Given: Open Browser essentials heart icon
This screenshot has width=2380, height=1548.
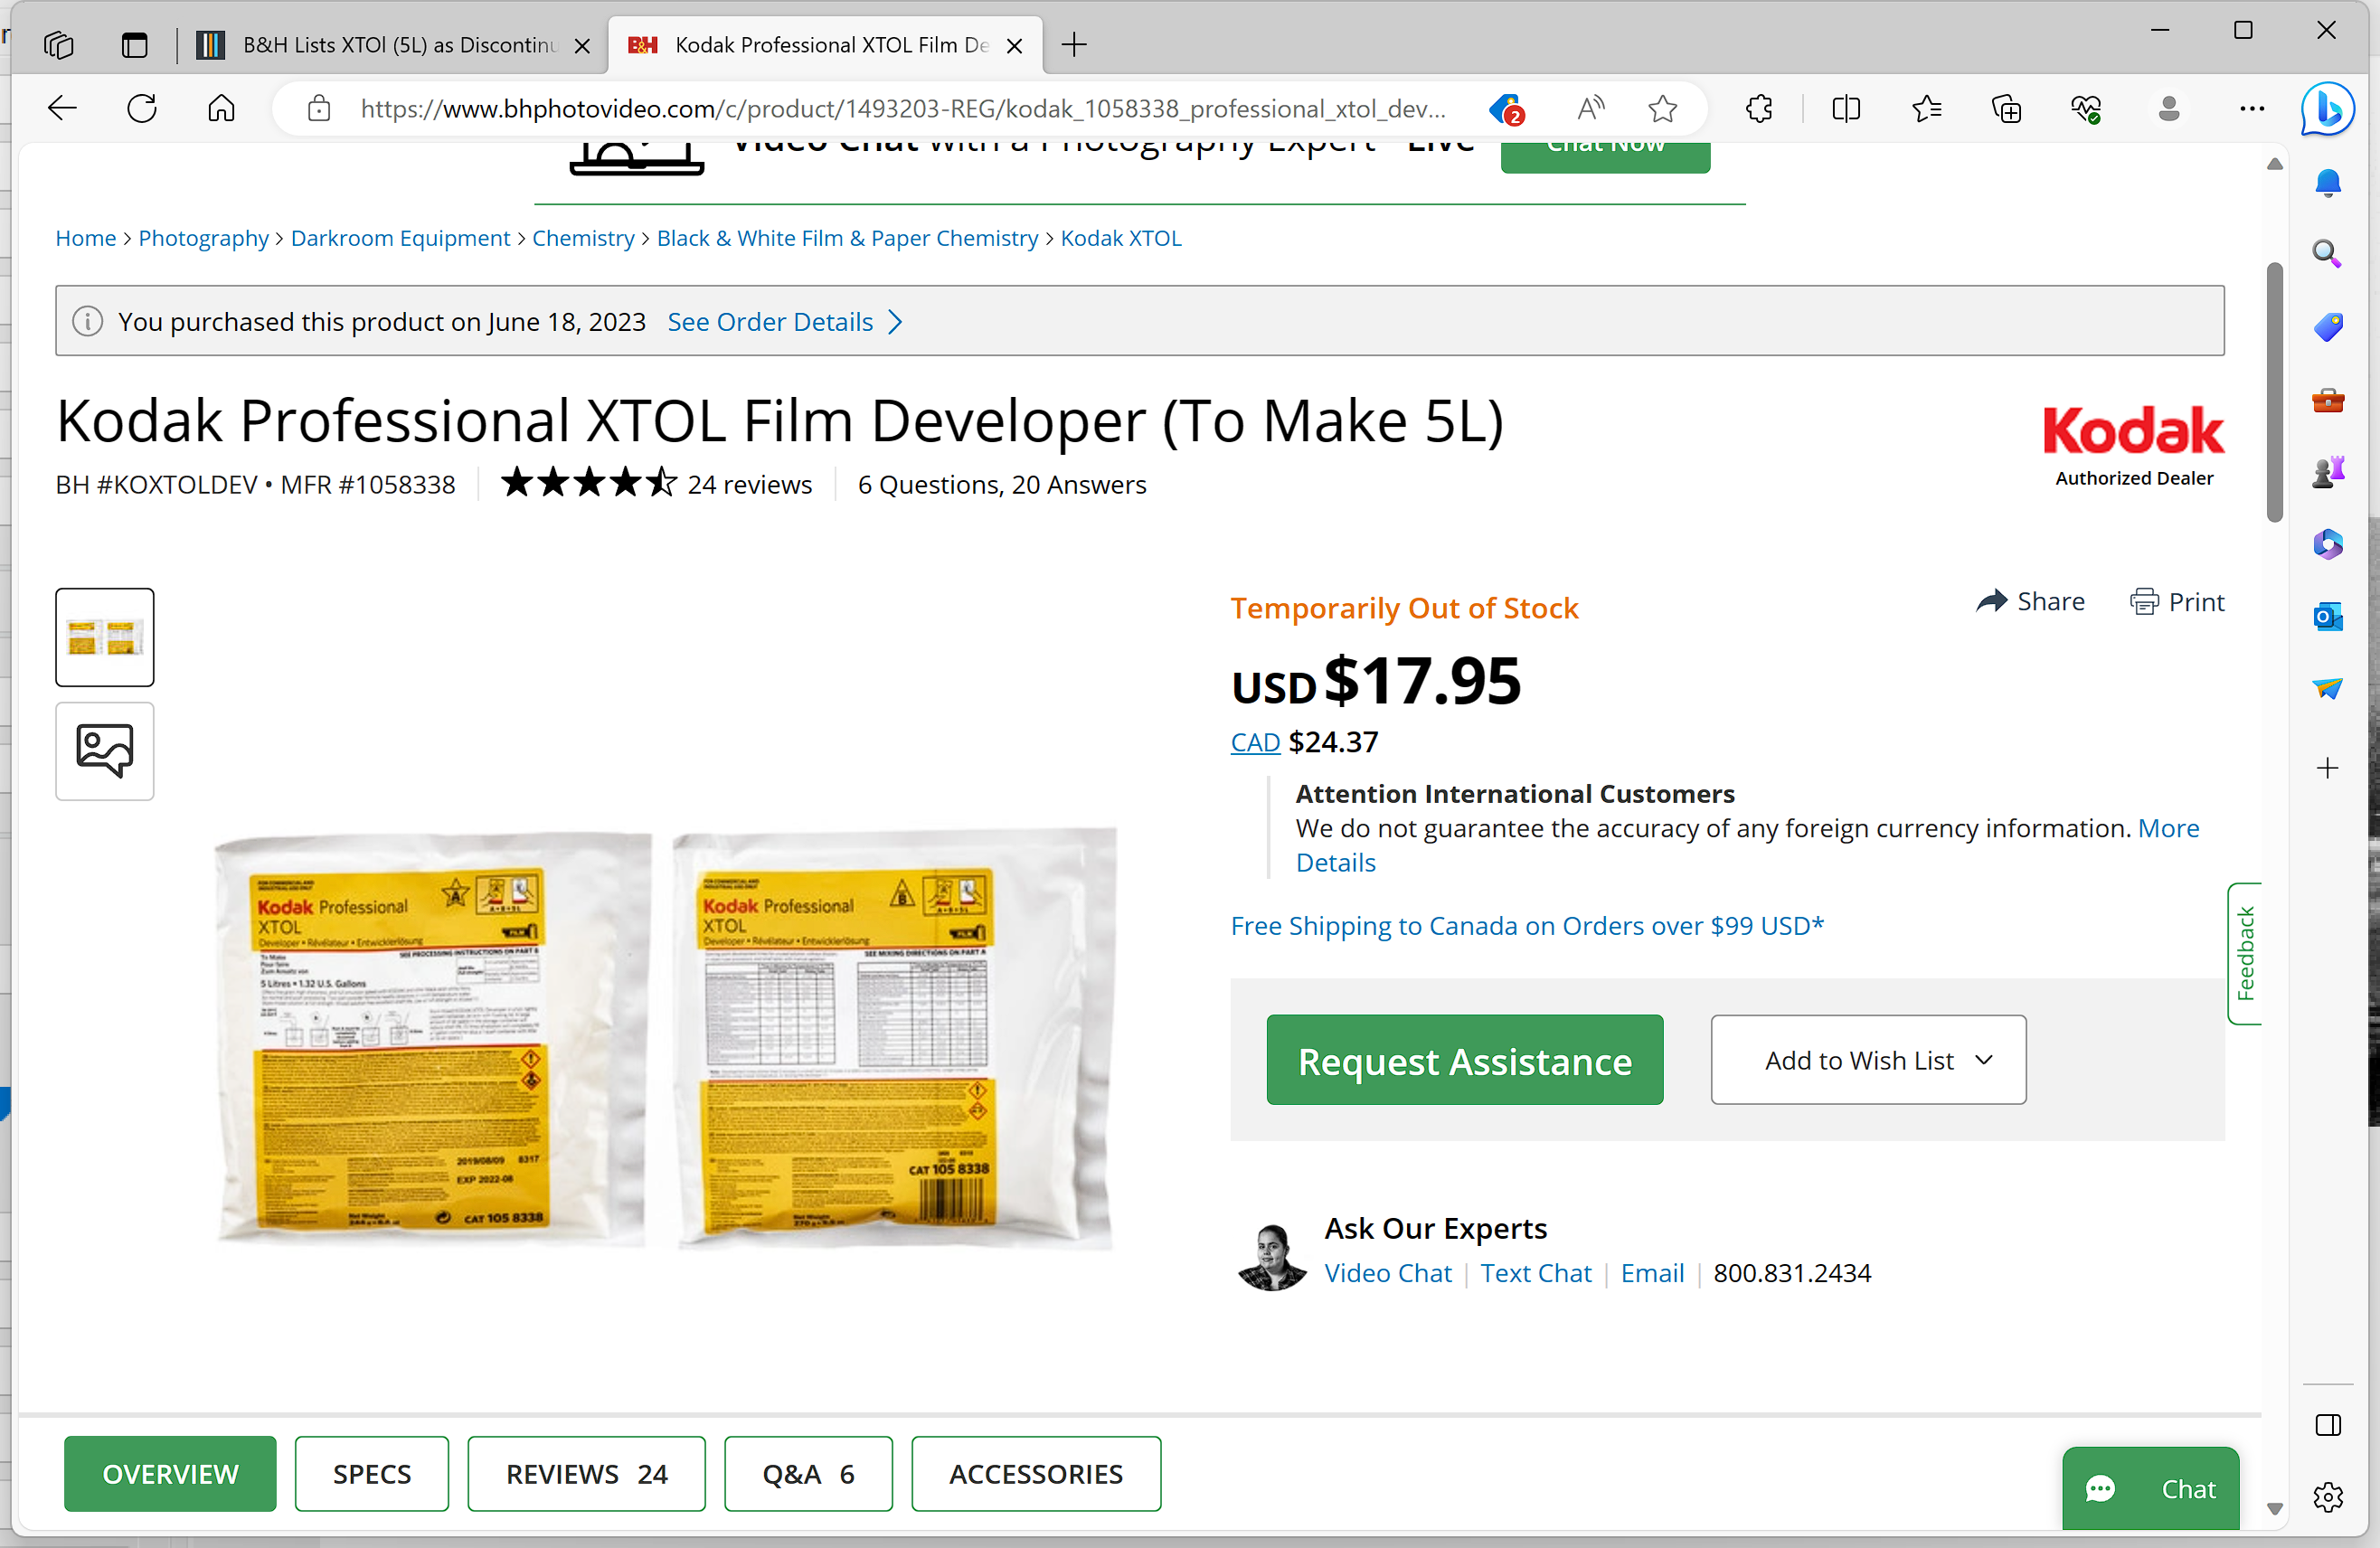Looking at the screenshot, I should 2086,108.
